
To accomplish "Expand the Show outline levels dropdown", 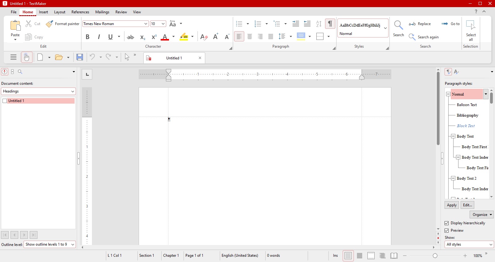I will click(x=73, y=244).
